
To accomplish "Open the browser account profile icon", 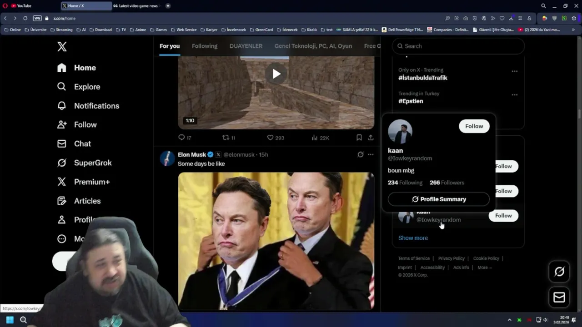I will 529,18.
